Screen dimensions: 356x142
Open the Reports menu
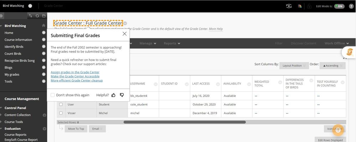coord(172,43)
